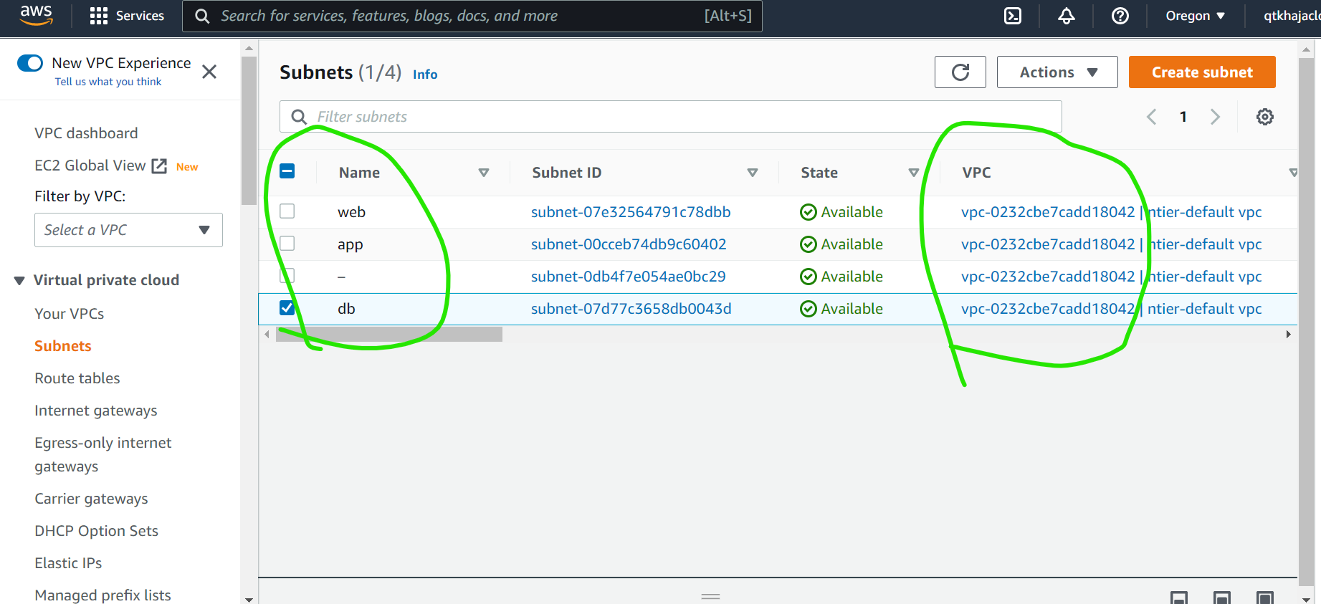The image size is (1321, 604).
Task: Open the Oregon region dropdown
Action: [1195, 16]
